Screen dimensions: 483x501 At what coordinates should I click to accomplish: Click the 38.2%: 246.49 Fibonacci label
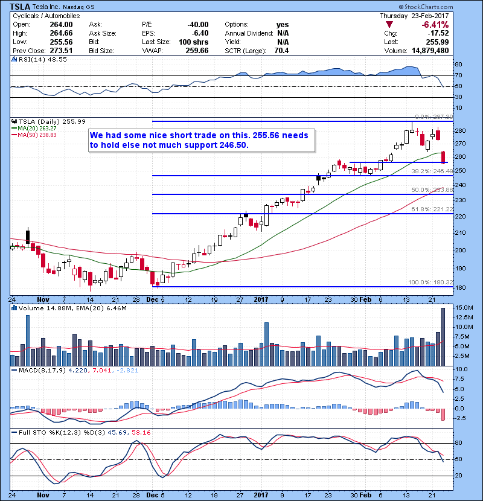click(432, 171)
